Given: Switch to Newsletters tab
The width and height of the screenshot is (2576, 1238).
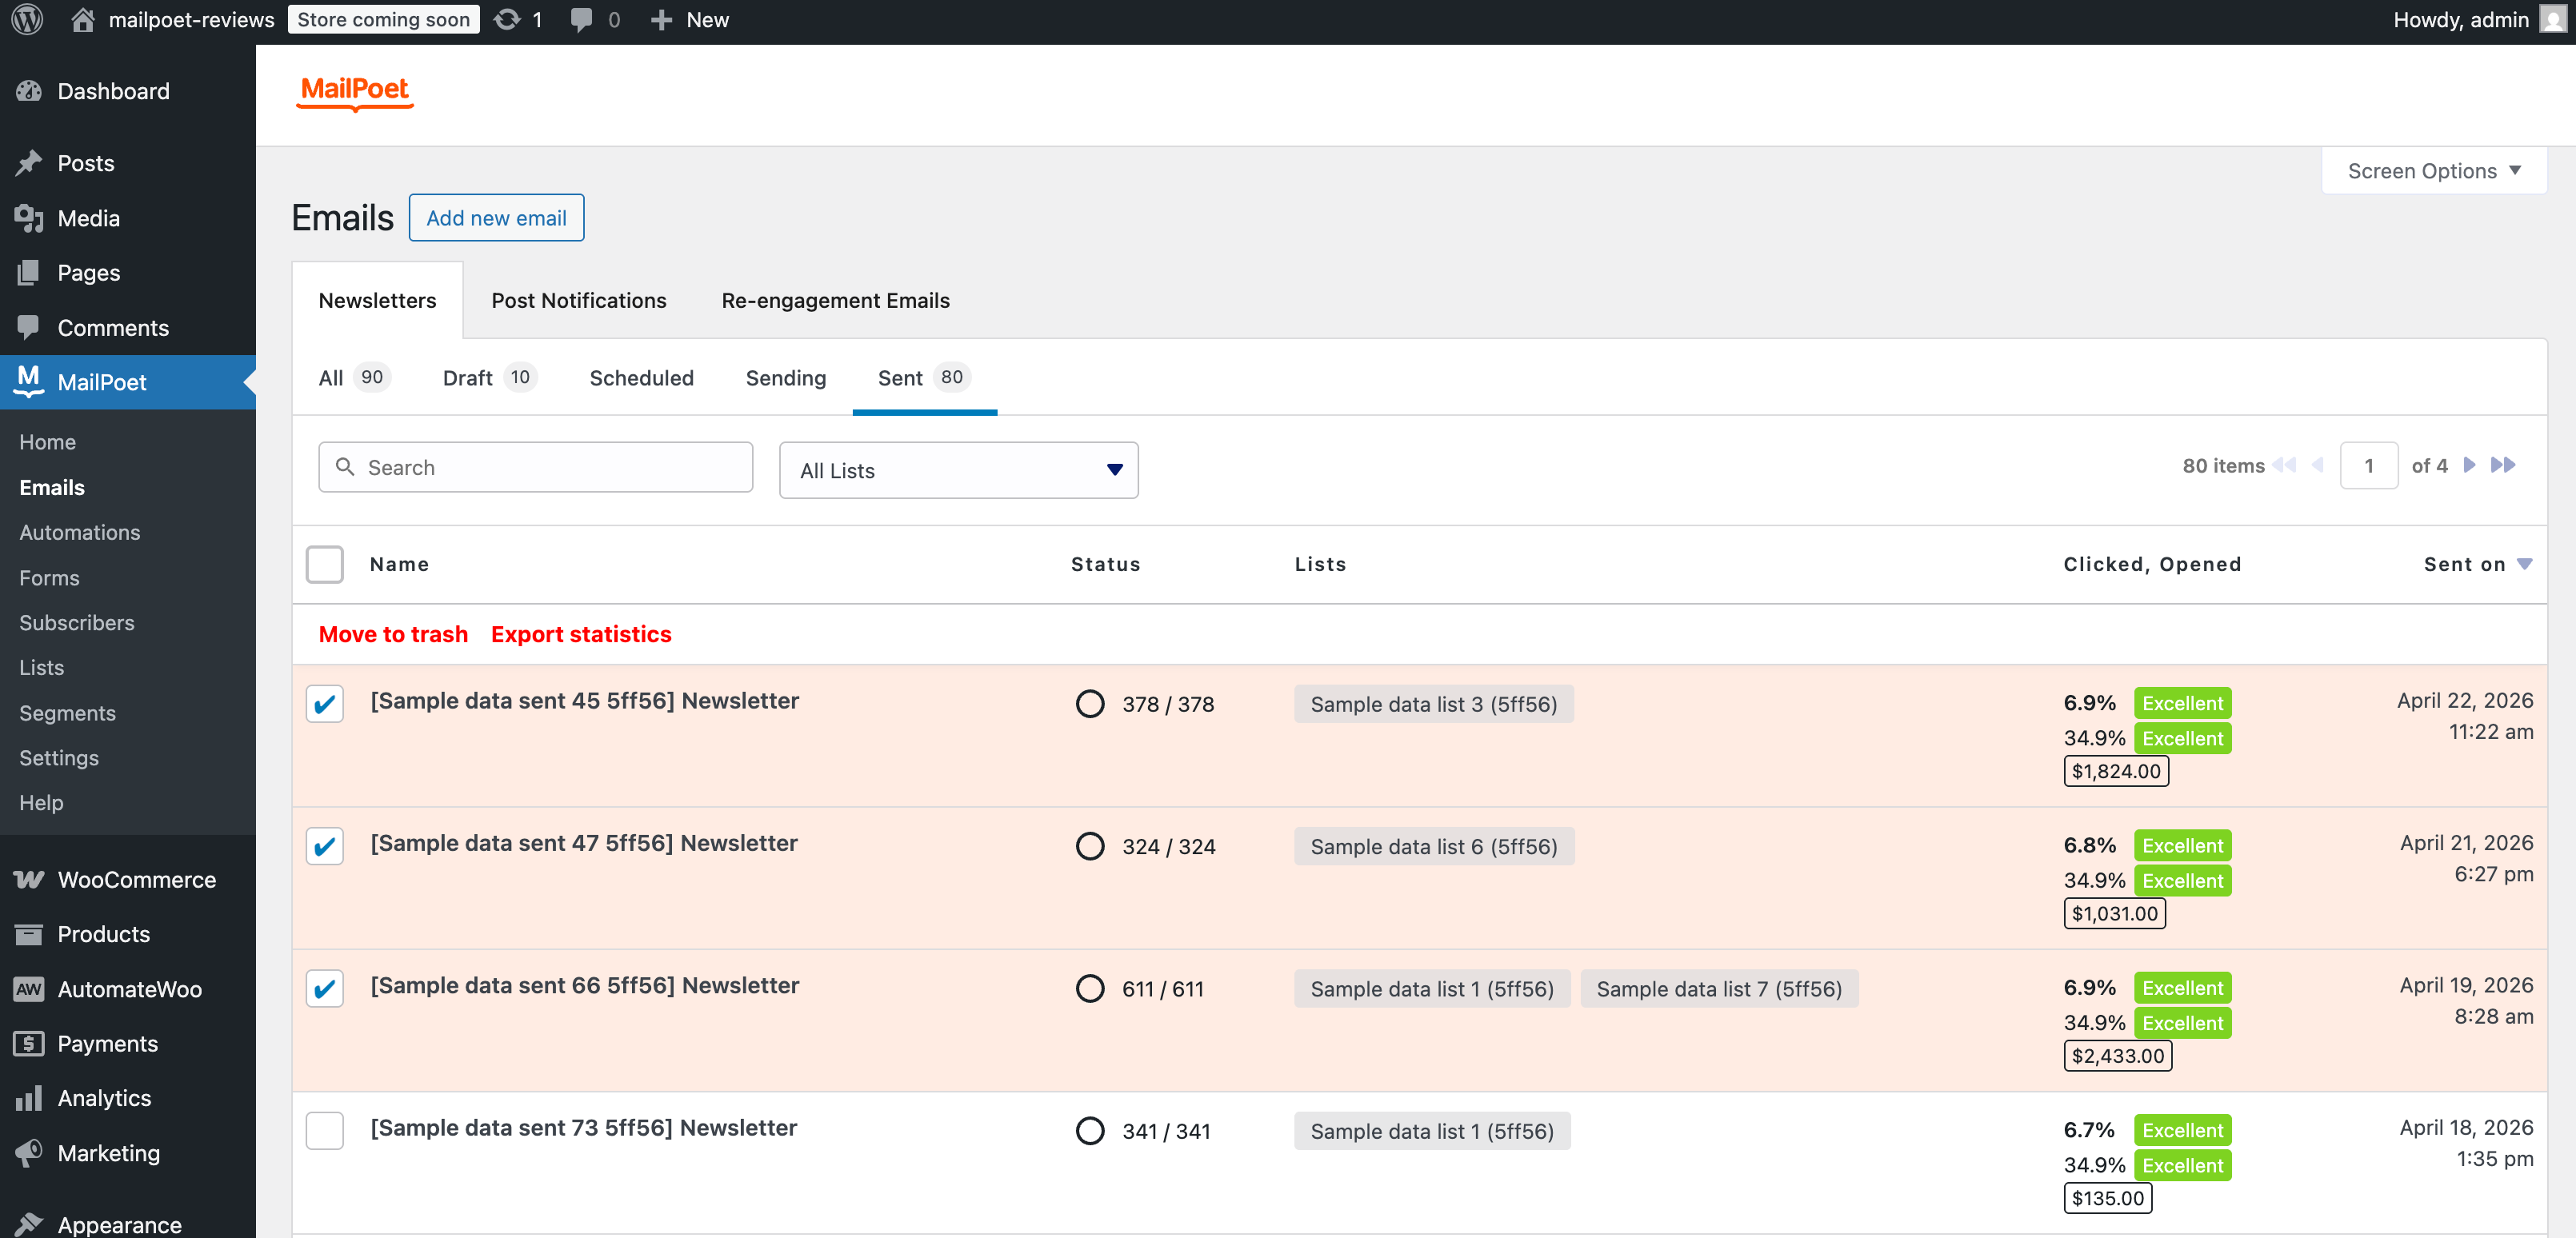Looking at the screenshot, I should coord(377,300).
